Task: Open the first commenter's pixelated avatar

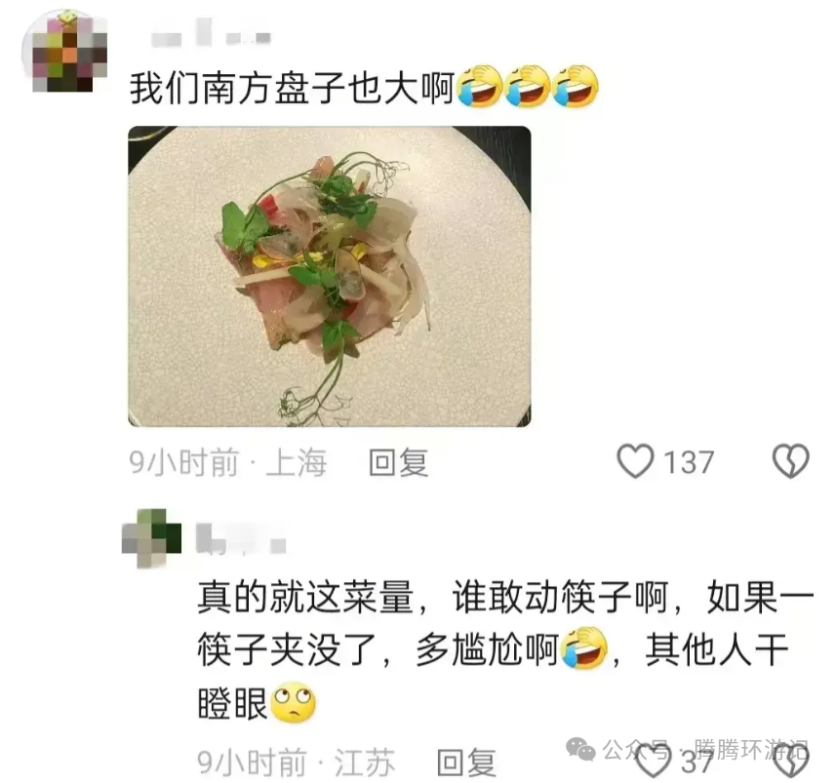Action: point(66,51)
